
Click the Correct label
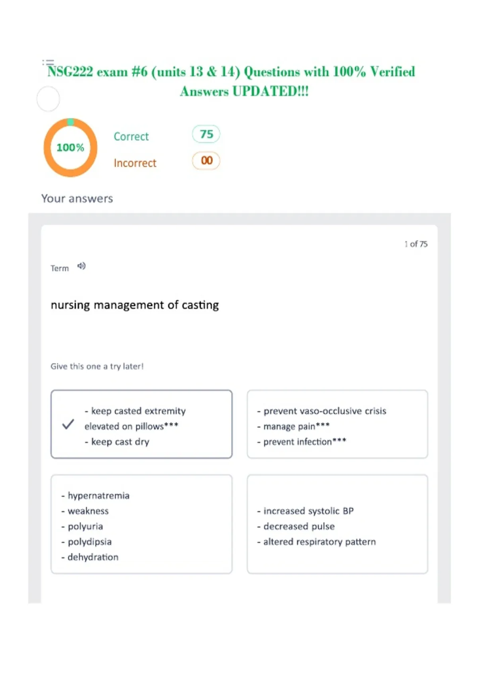pos(131,137)
